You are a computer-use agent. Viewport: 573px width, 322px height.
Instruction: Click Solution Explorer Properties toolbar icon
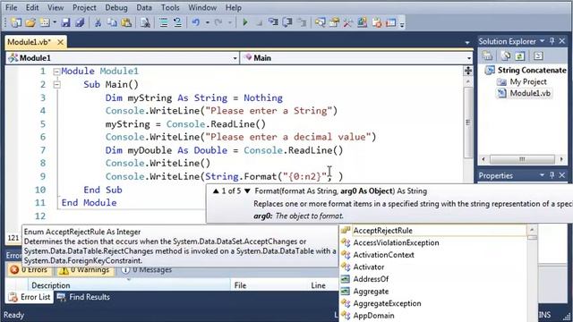point(487,55)
